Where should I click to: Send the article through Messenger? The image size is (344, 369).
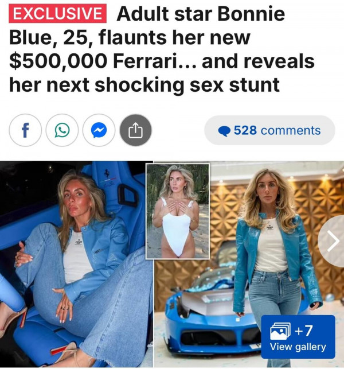(x=99, y=130)
